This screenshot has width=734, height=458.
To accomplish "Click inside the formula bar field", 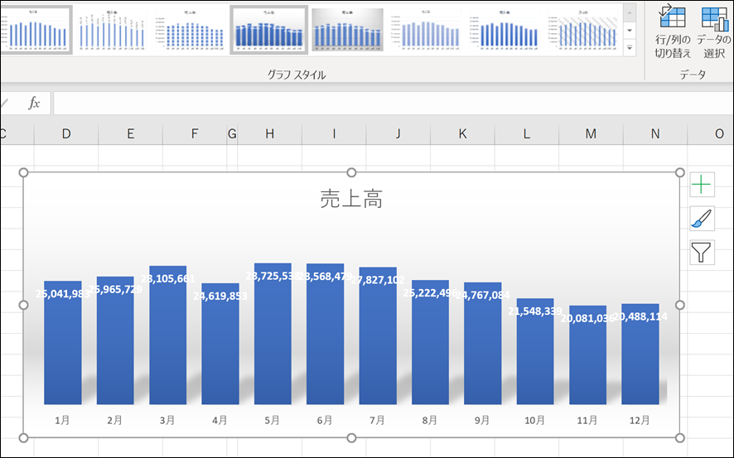I will 394,103.
